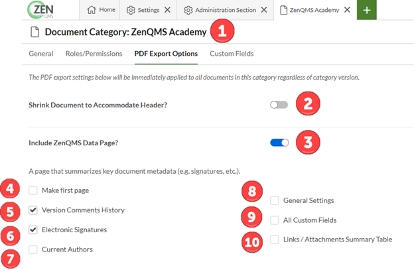Click the ZenQMS logo
Viewport: 414px width, 270px height.
point(41,10)
